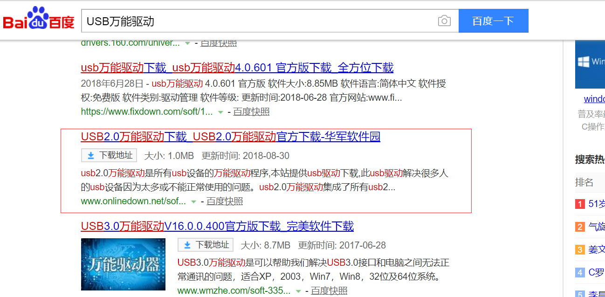
Task: Click the orange rank 3 icon beside 姜文
Action: [x=580, y=249]
